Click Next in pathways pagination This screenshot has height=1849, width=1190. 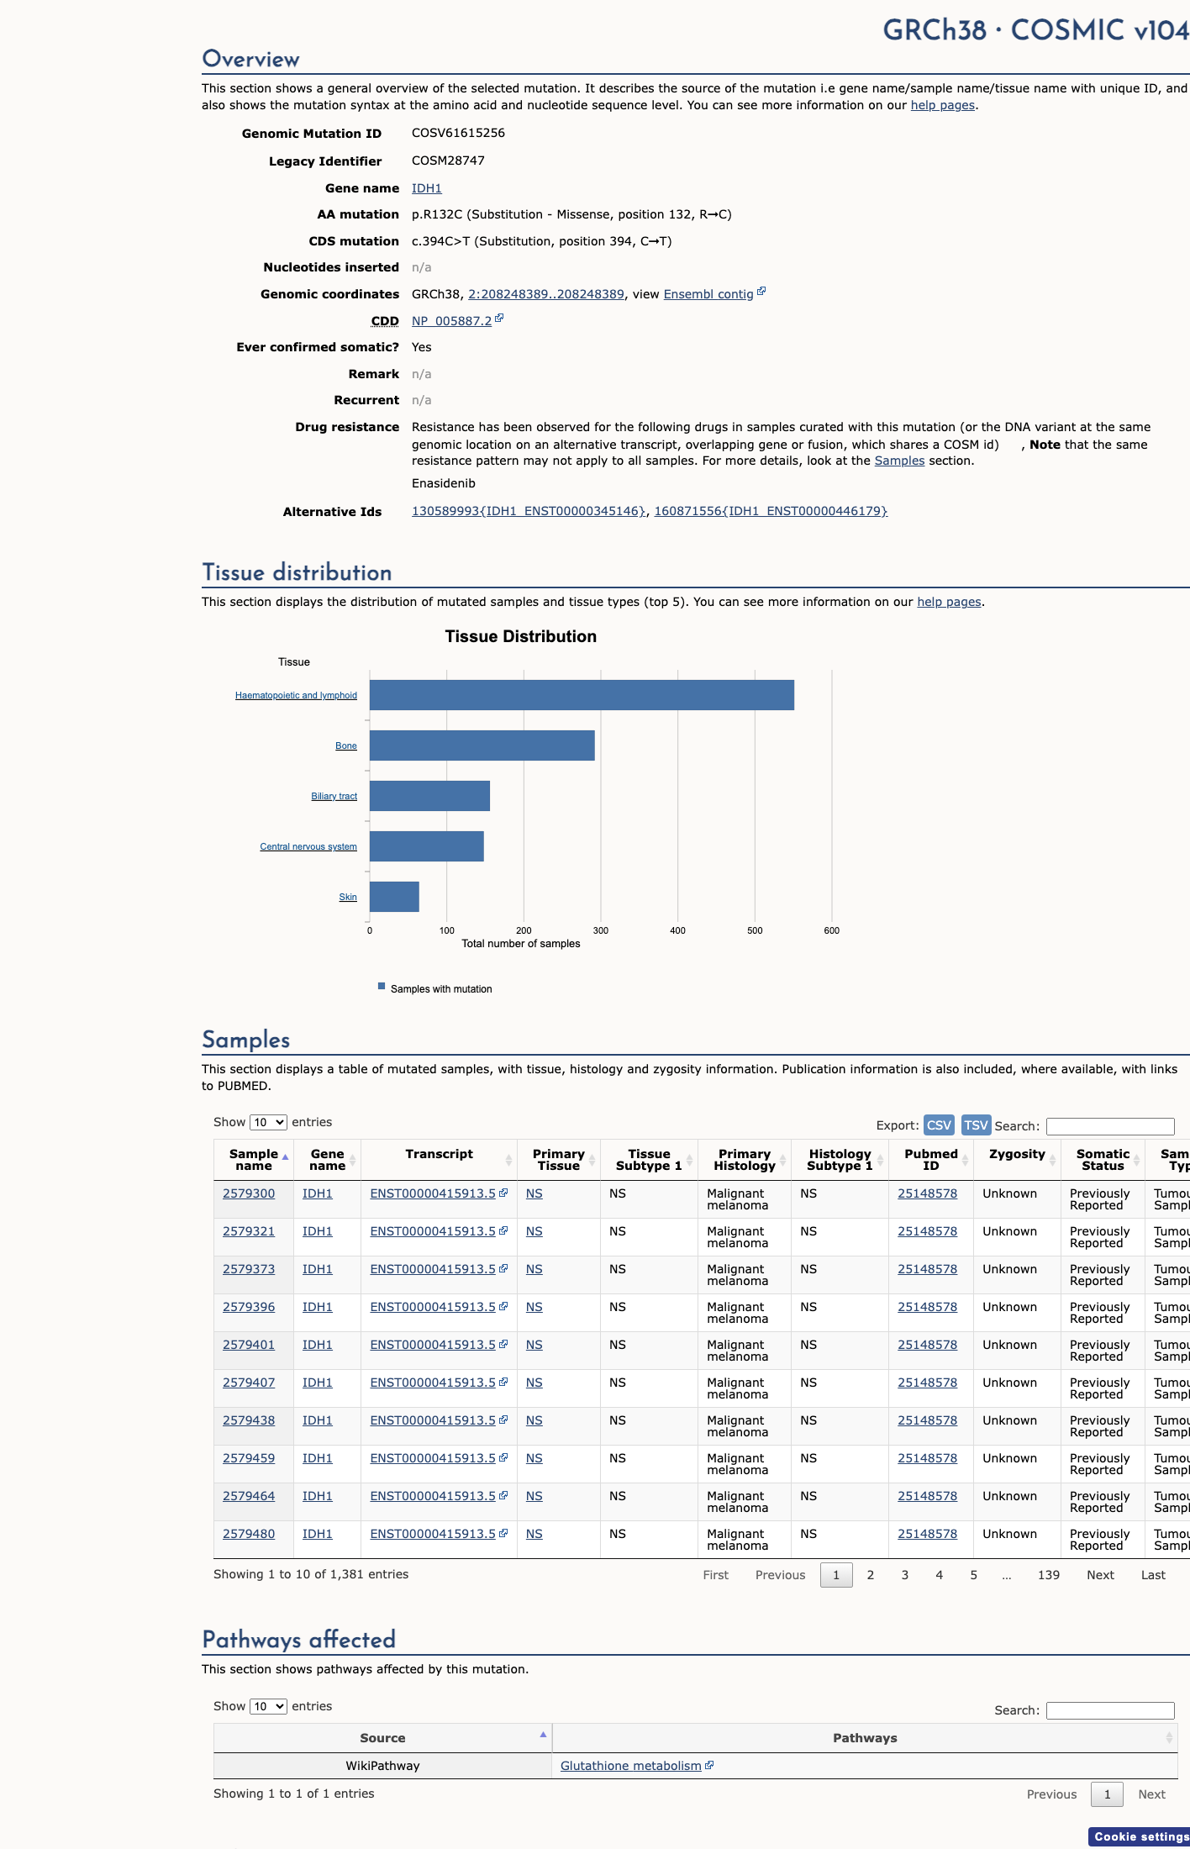click(x=1151, y=1794)
